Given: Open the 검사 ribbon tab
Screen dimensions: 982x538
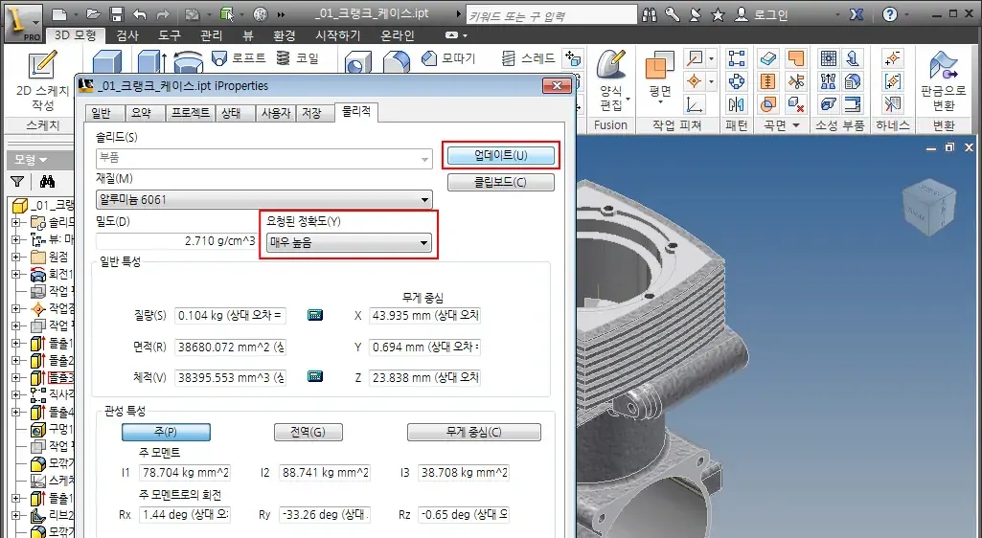Looking at the screenshot, I should coord(127,35).
